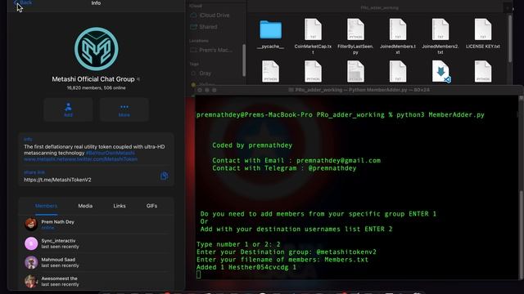Switch to the Links tab
Viewport: 524px width, 294px height.
point(120,206)
